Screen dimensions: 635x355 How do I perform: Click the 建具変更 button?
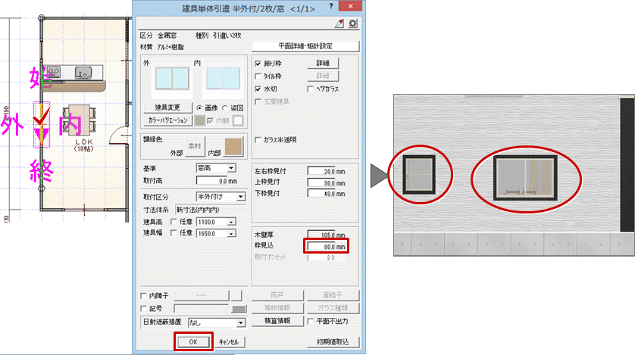click(167, 107)
